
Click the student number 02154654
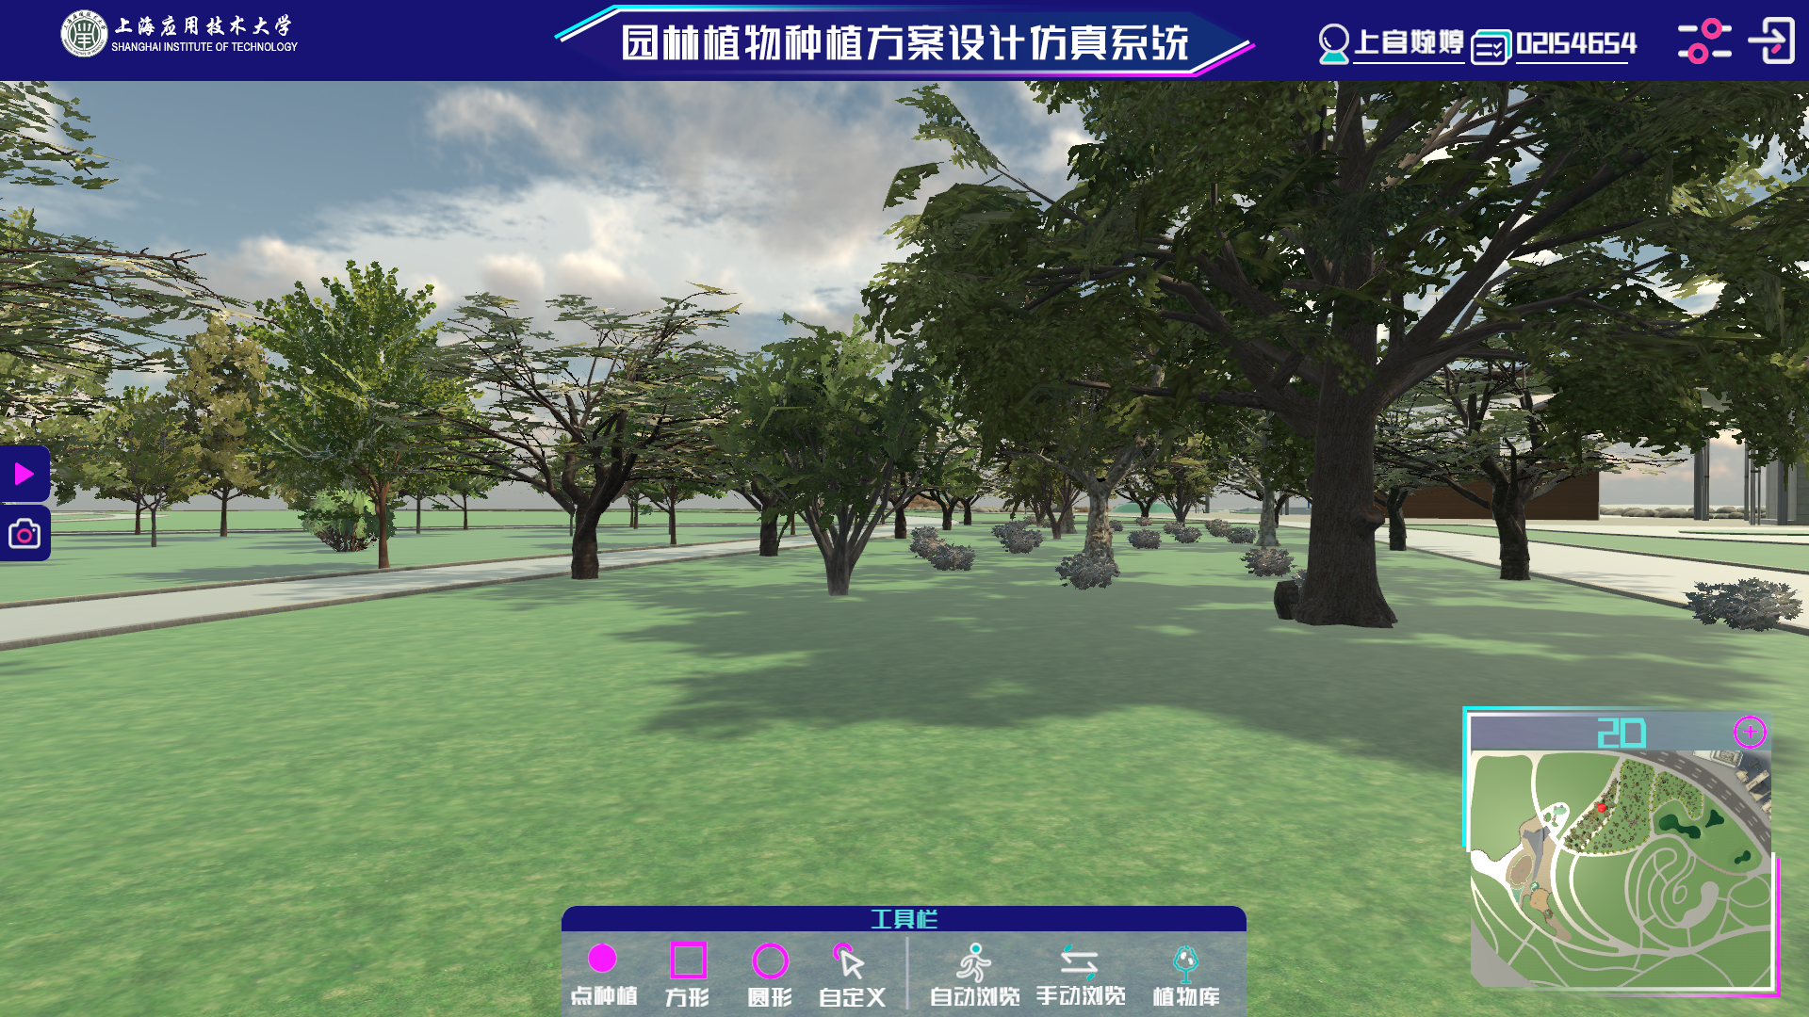click(x=1575, y=43)
